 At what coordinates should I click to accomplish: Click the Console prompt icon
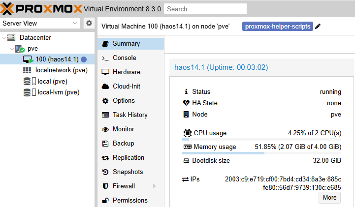click(105, 59)
